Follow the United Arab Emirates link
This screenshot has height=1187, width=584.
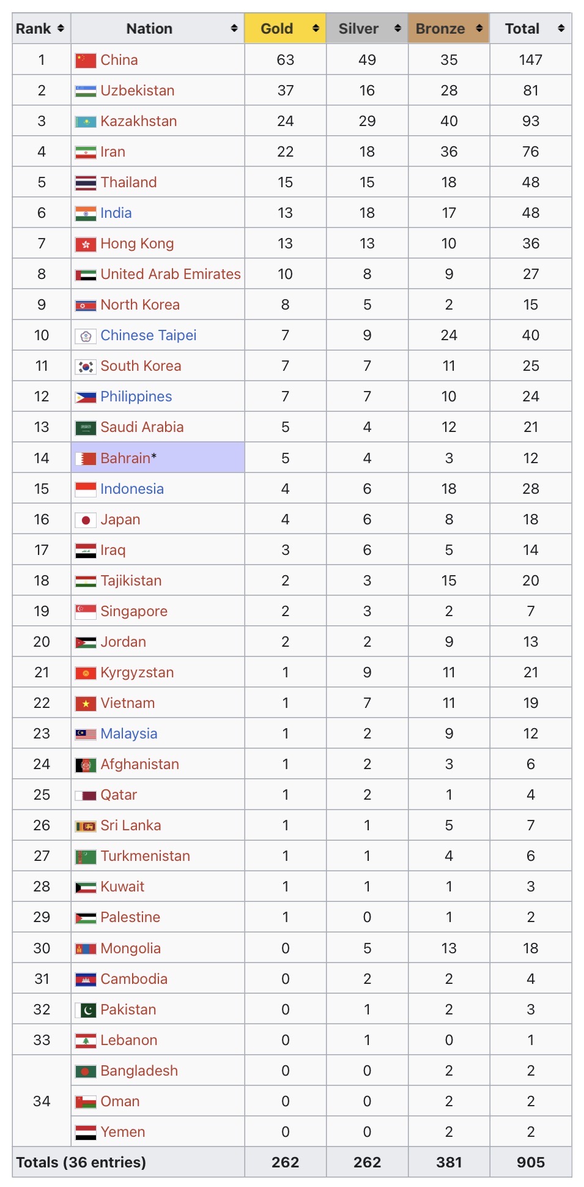point(171,274)
